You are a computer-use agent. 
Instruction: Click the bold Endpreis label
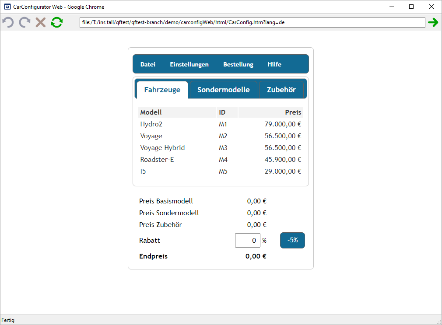153,256
